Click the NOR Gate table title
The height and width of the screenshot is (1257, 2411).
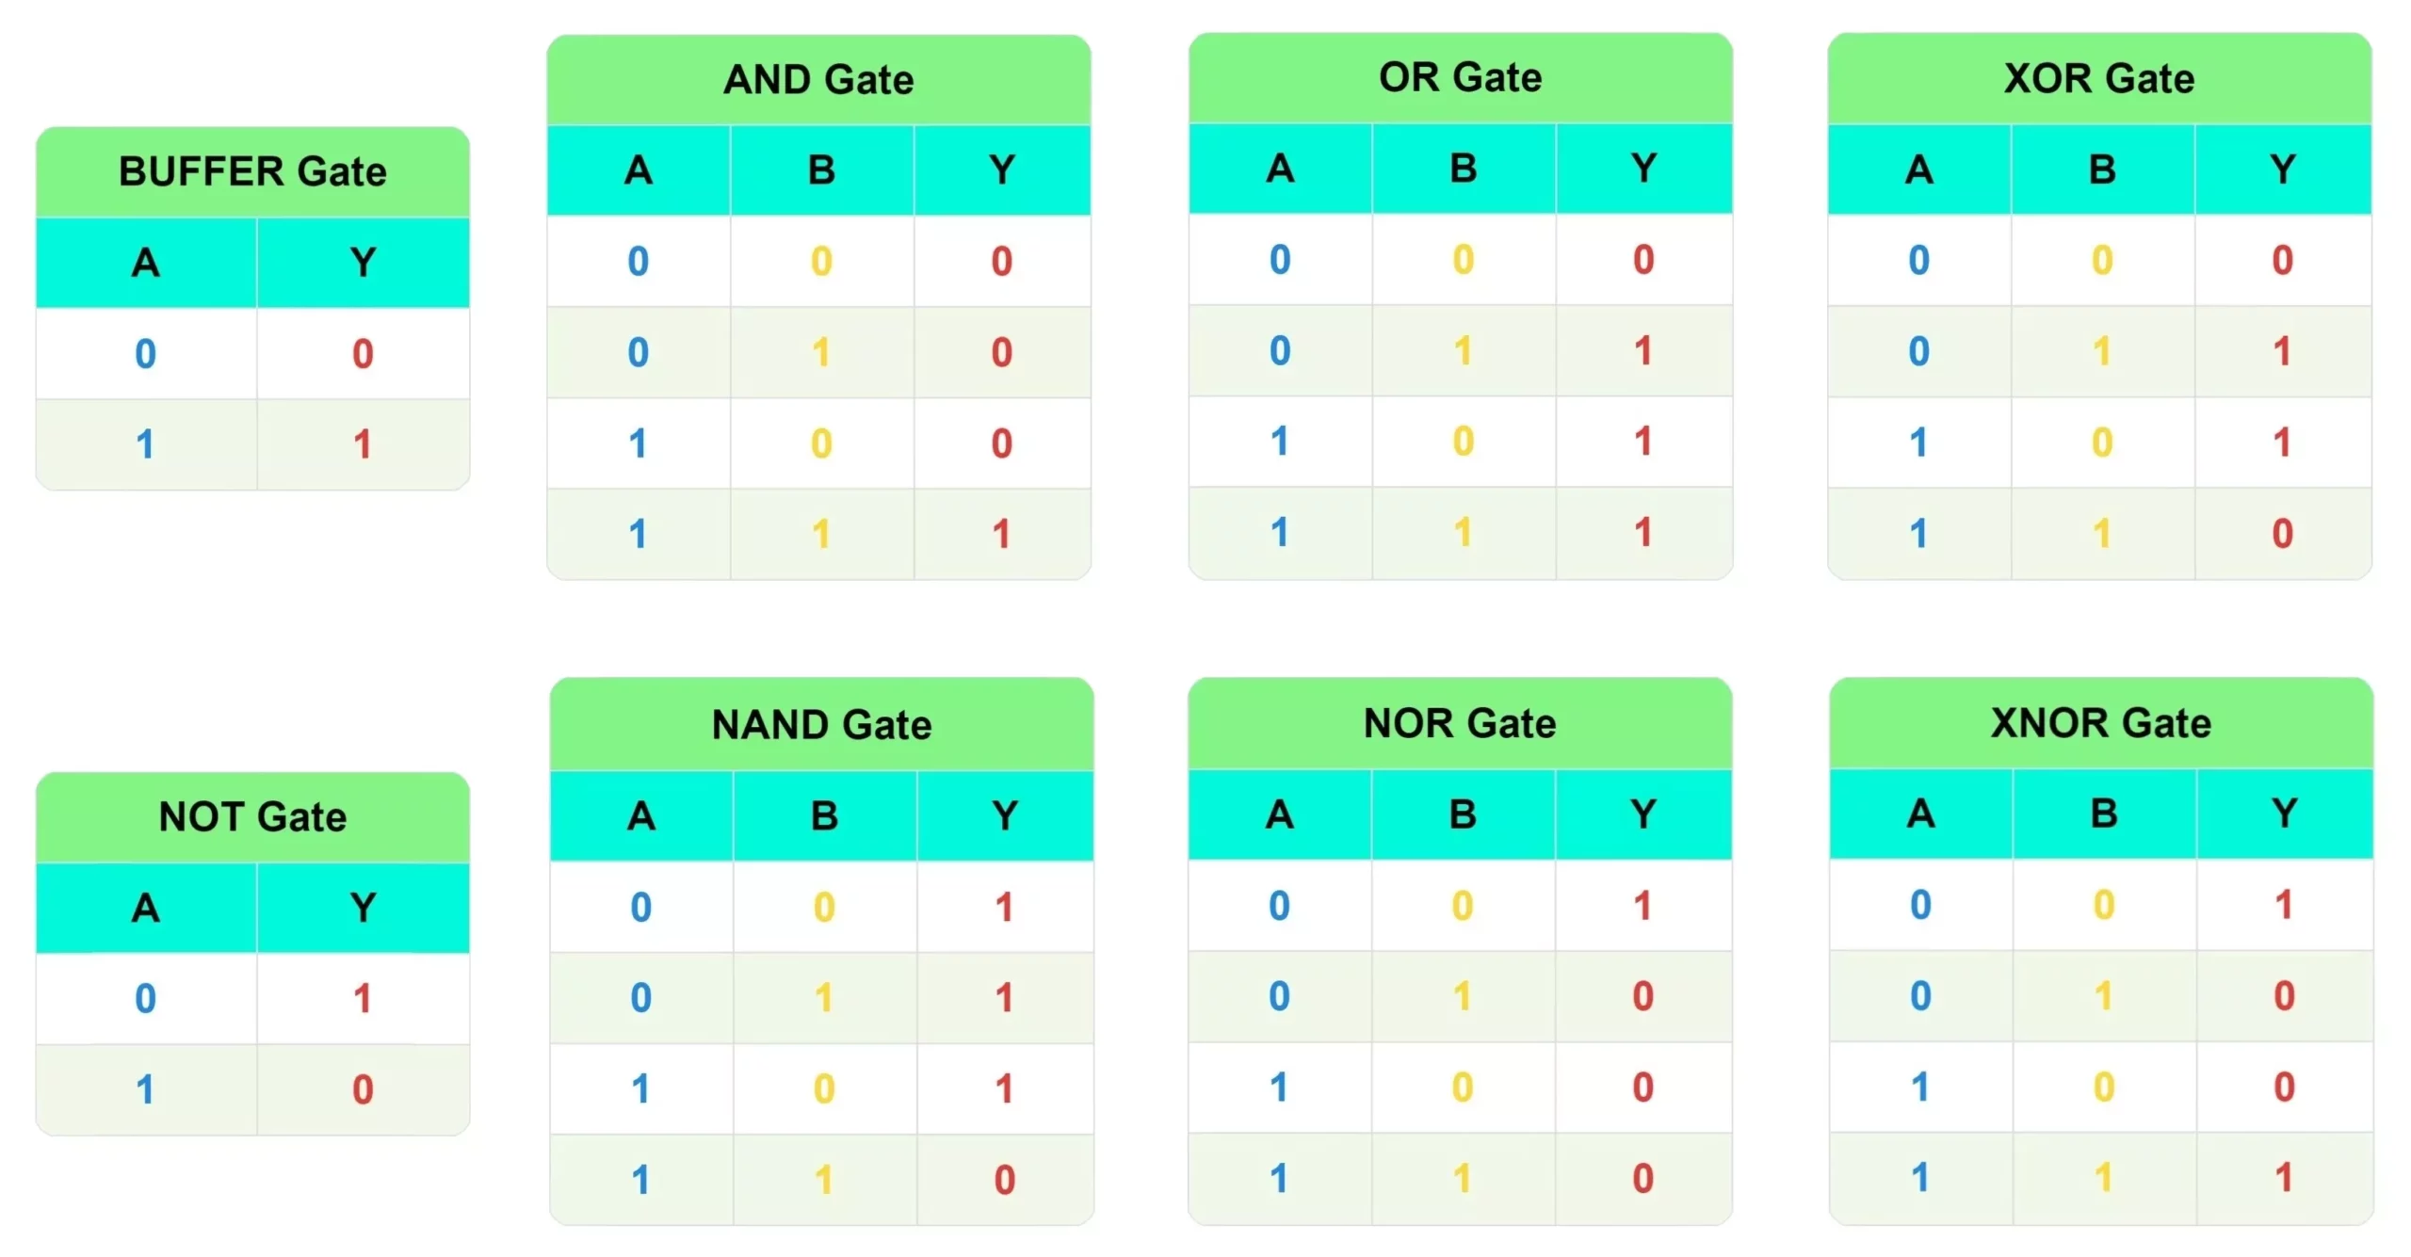pos(1460,723)
